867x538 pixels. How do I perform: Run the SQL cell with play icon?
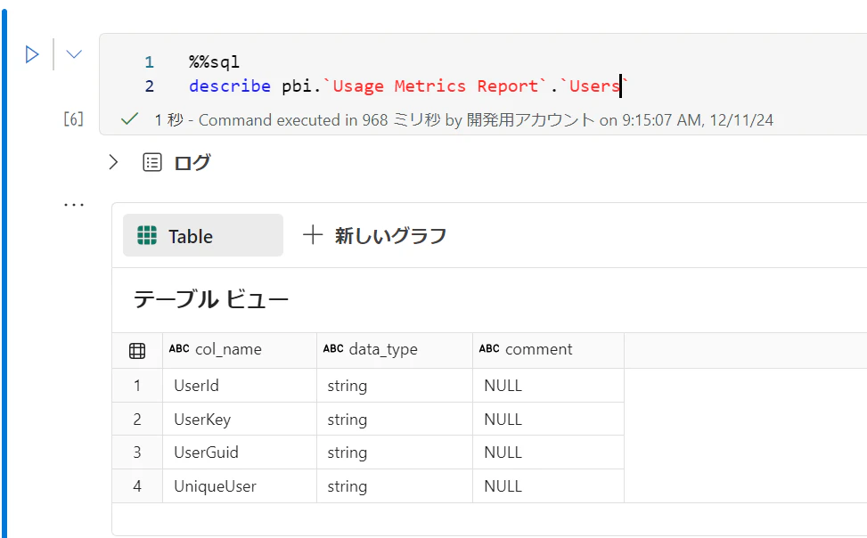click(x=32, y=54)
